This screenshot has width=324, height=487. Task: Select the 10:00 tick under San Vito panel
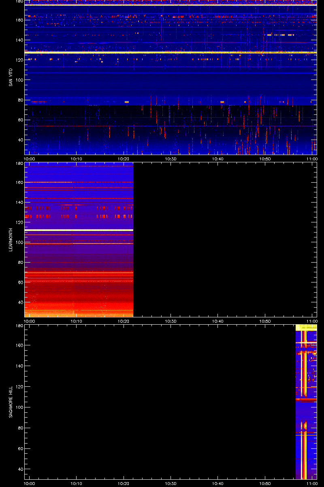29,159
